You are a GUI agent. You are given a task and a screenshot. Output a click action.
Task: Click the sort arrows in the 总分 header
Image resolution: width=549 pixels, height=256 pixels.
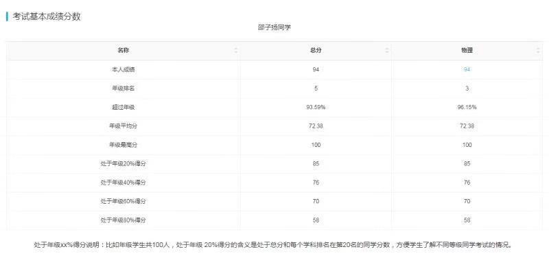click(x=387, y=51)
